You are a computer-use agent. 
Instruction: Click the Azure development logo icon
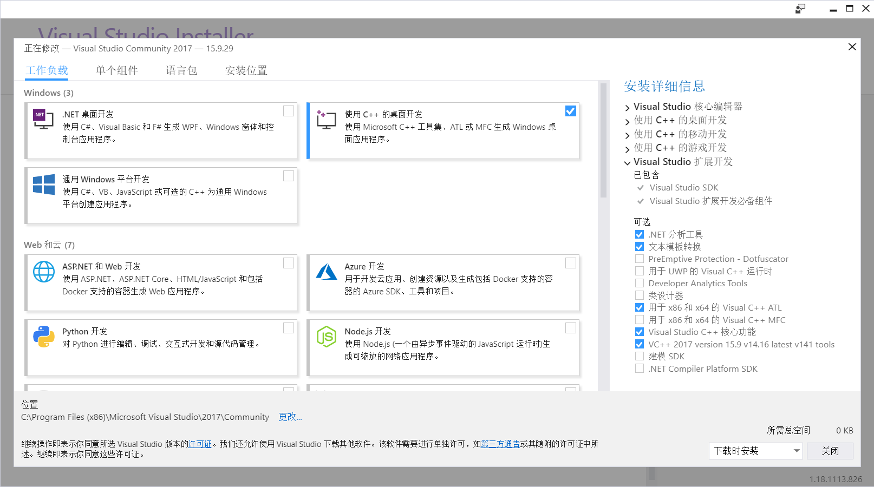coord(326,272)
